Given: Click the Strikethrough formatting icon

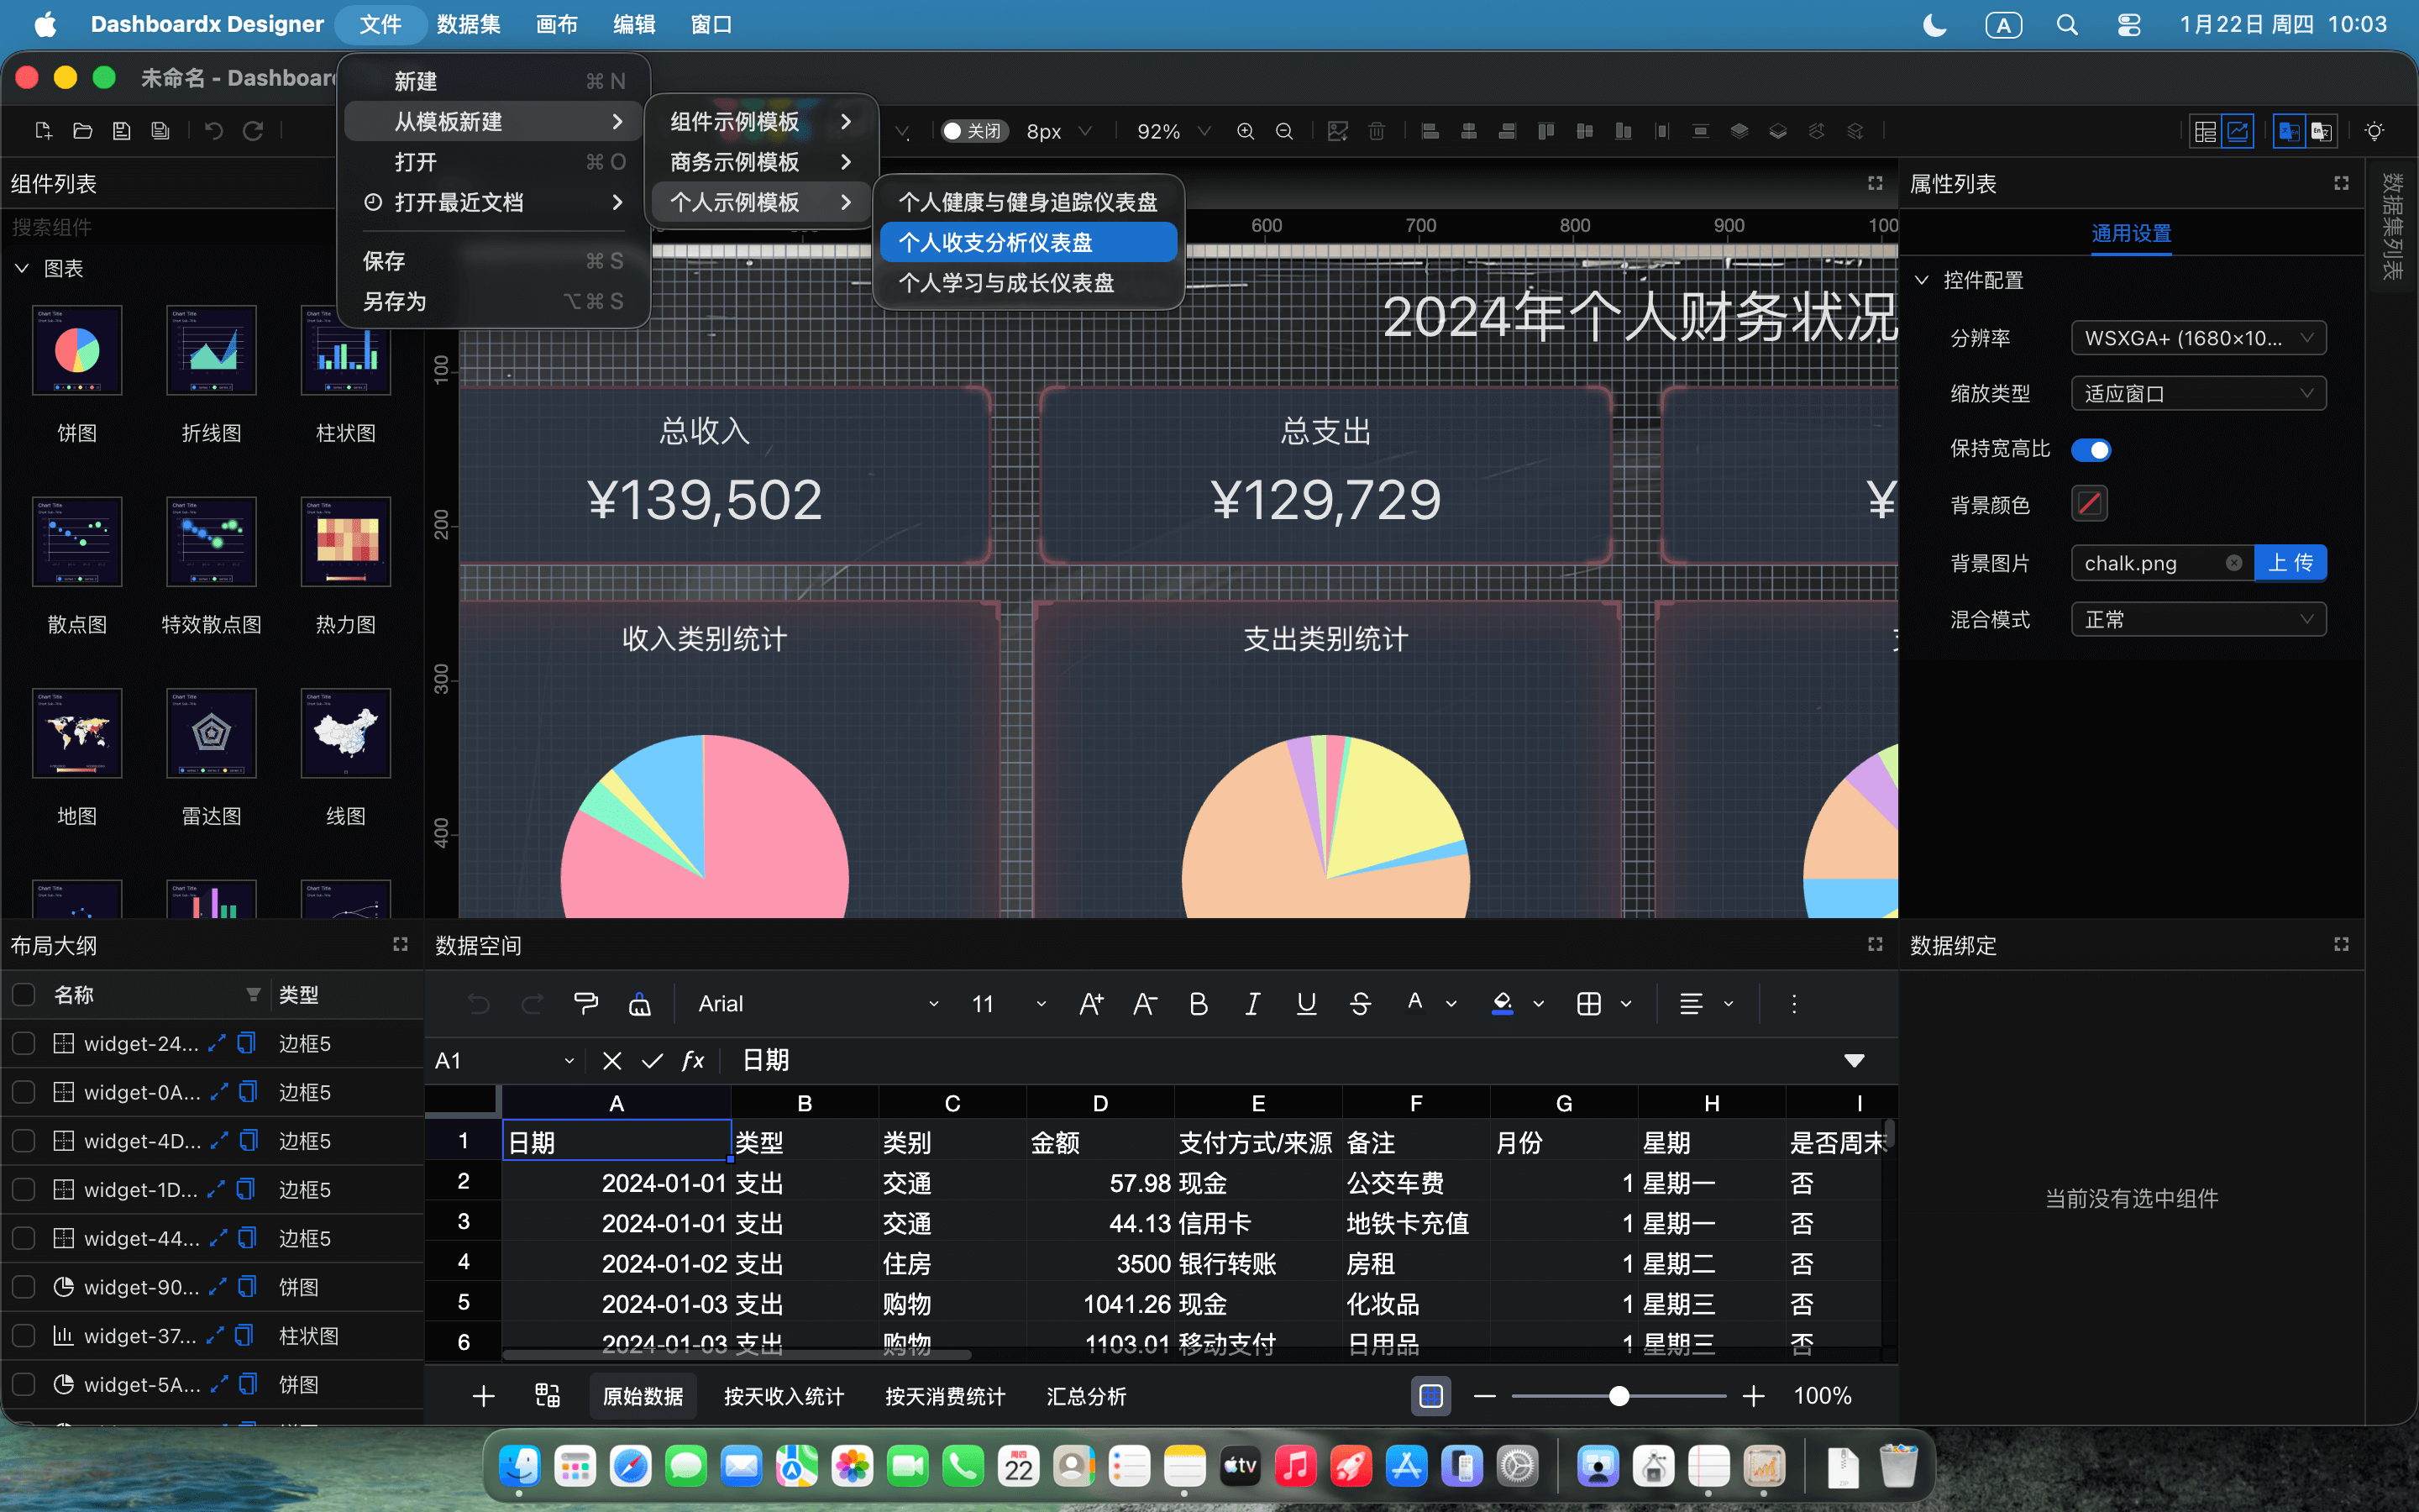Looking at the screenshot, I should point(1360,1003).
